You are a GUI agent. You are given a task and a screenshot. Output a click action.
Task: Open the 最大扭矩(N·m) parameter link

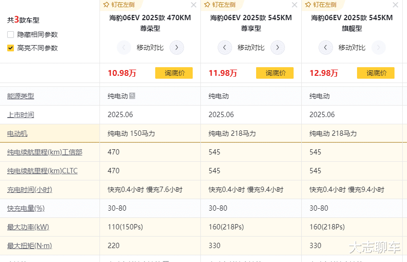30,246
